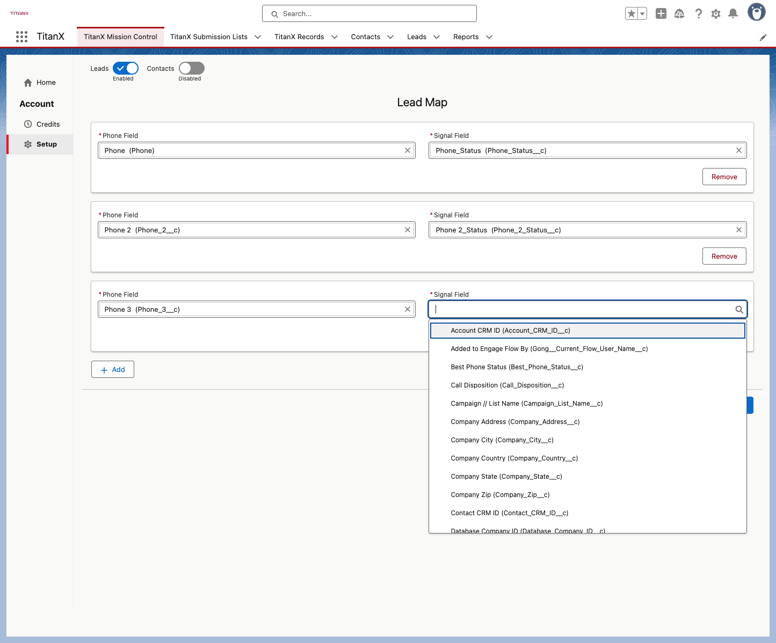Open the favorites list dropdown arrow
The height and width of the screenshot is (643, 776).
642,14
